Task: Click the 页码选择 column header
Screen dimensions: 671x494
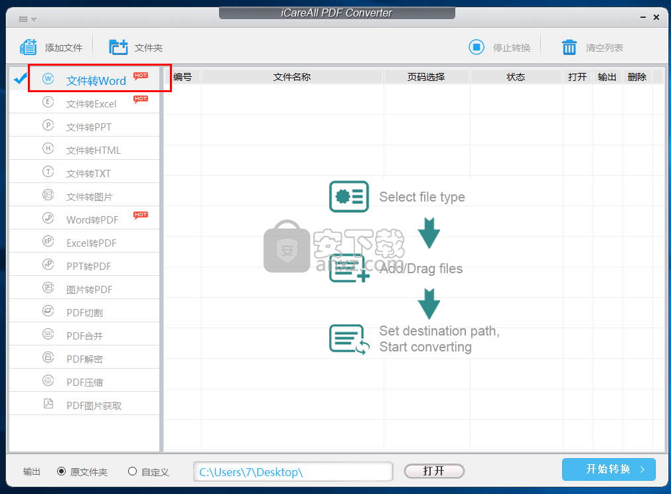Action: pos(426,76)
